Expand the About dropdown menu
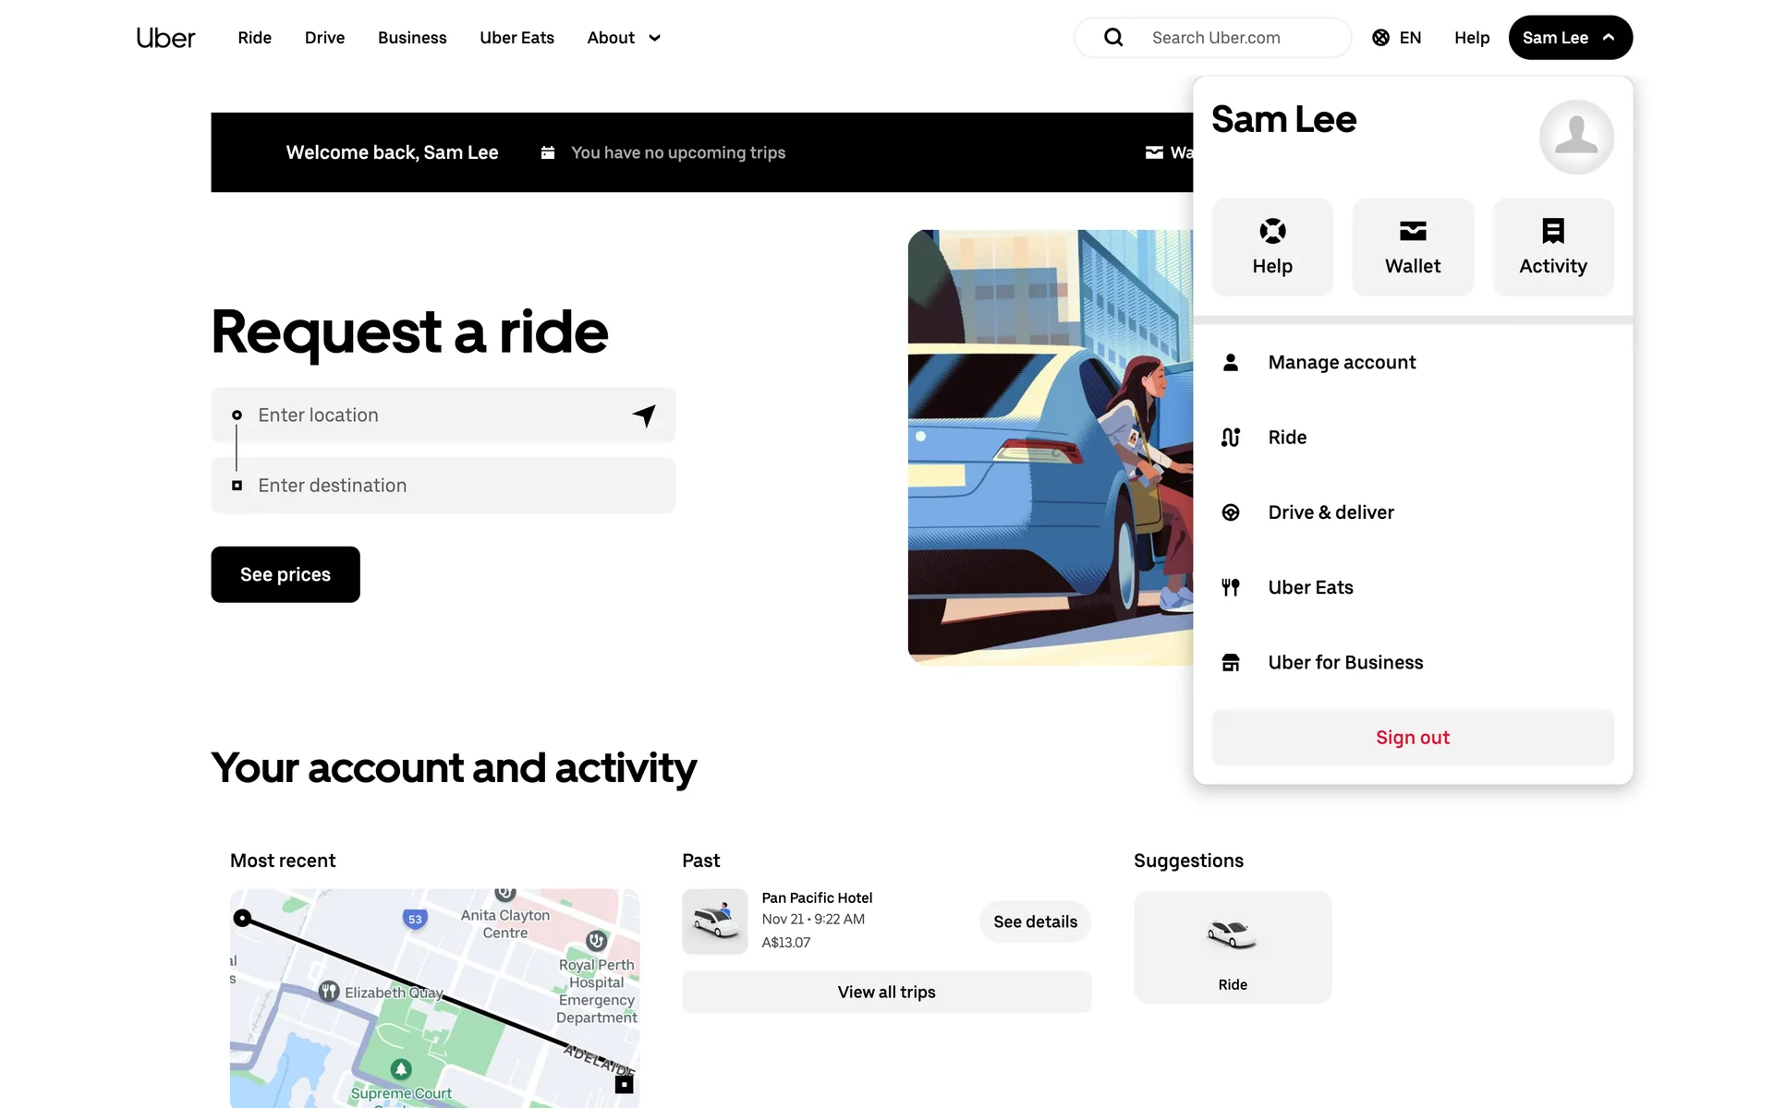 point(624,38)
